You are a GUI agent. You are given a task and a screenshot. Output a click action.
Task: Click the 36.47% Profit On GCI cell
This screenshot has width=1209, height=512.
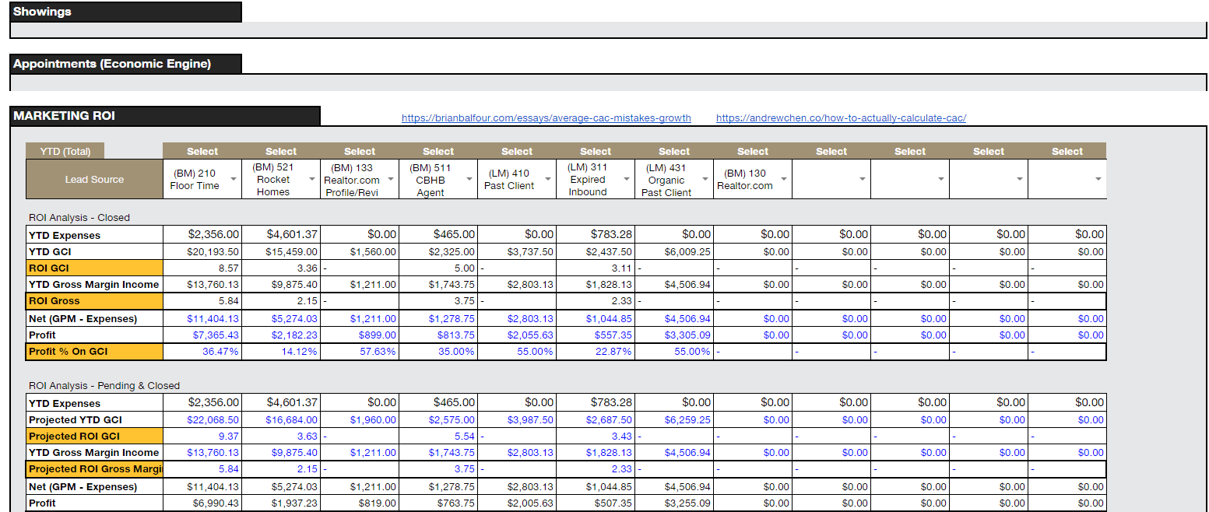(219, 351)
